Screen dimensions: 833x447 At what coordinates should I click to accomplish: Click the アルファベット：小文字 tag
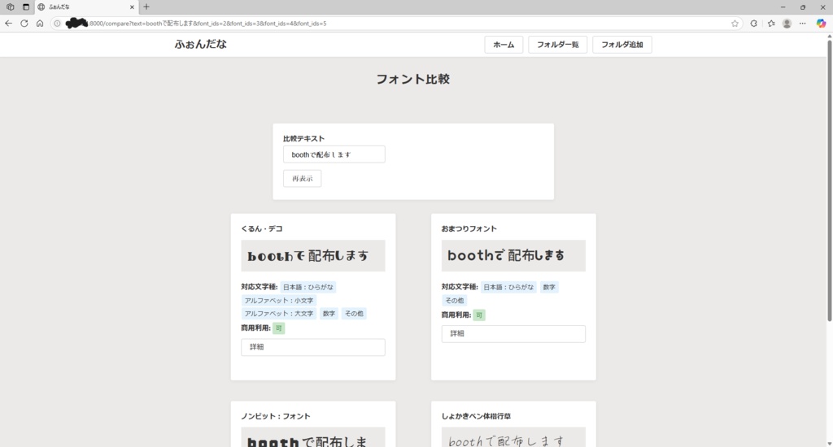click(279, 301)
